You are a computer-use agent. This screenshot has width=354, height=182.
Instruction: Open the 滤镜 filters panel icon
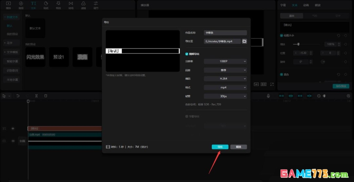pyautogui.click(x=83, y=5)
